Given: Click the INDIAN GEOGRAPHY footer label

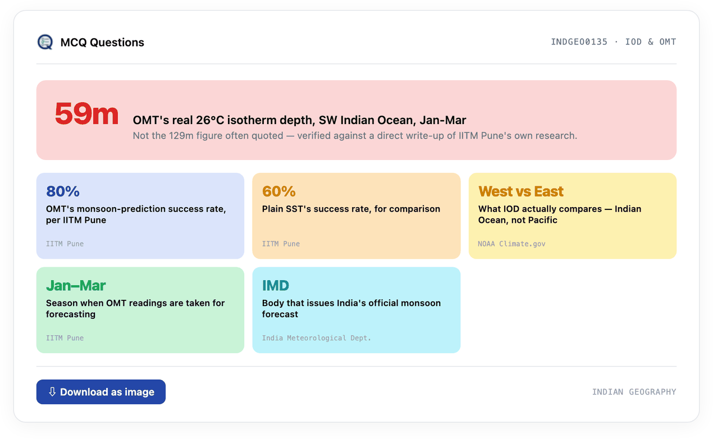Looking at the screenshot, I should [634, 392].
